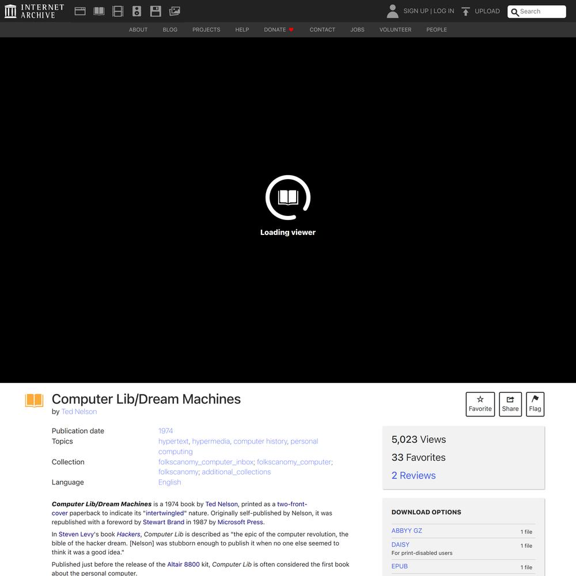Open the intertwingled link

click(165, 513)
